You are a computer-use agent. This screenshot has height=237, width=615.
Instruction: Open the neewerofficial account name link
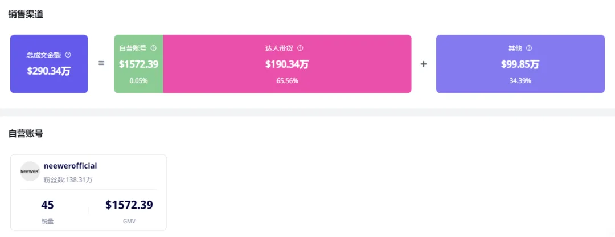70,166
